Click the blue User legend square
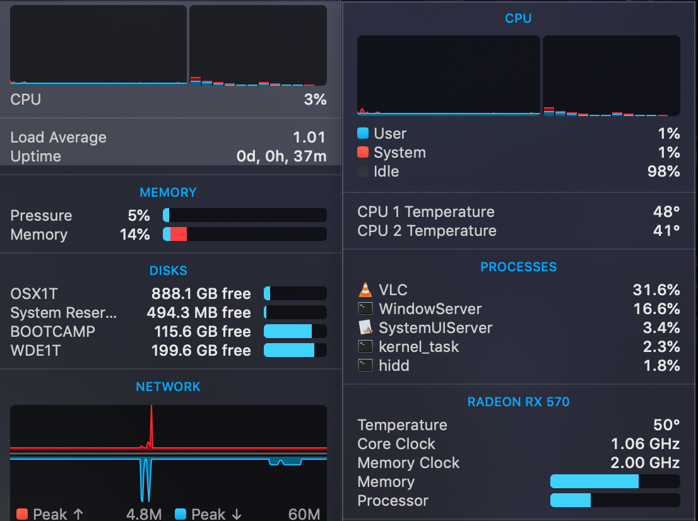 pyautogui.click(x=363, y=134)
